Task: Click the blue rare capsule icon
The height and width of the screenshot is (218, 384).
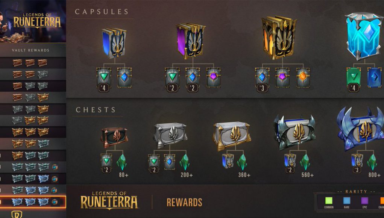Action: click(114, 43)
